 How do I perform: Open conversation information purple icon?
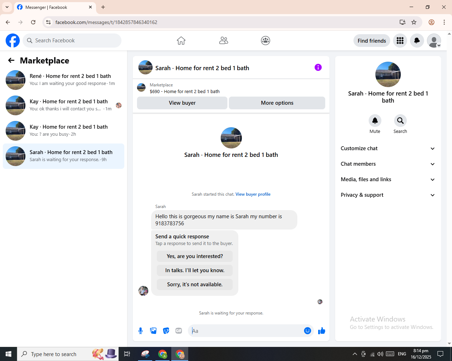[x=318, y=67]
